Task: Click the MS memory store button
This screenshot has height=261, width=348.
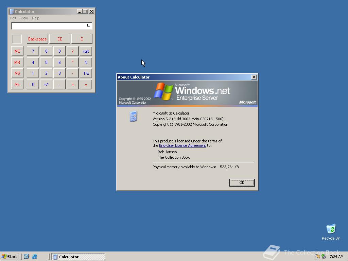Action: pyautogui.click(x=17, y=73)
